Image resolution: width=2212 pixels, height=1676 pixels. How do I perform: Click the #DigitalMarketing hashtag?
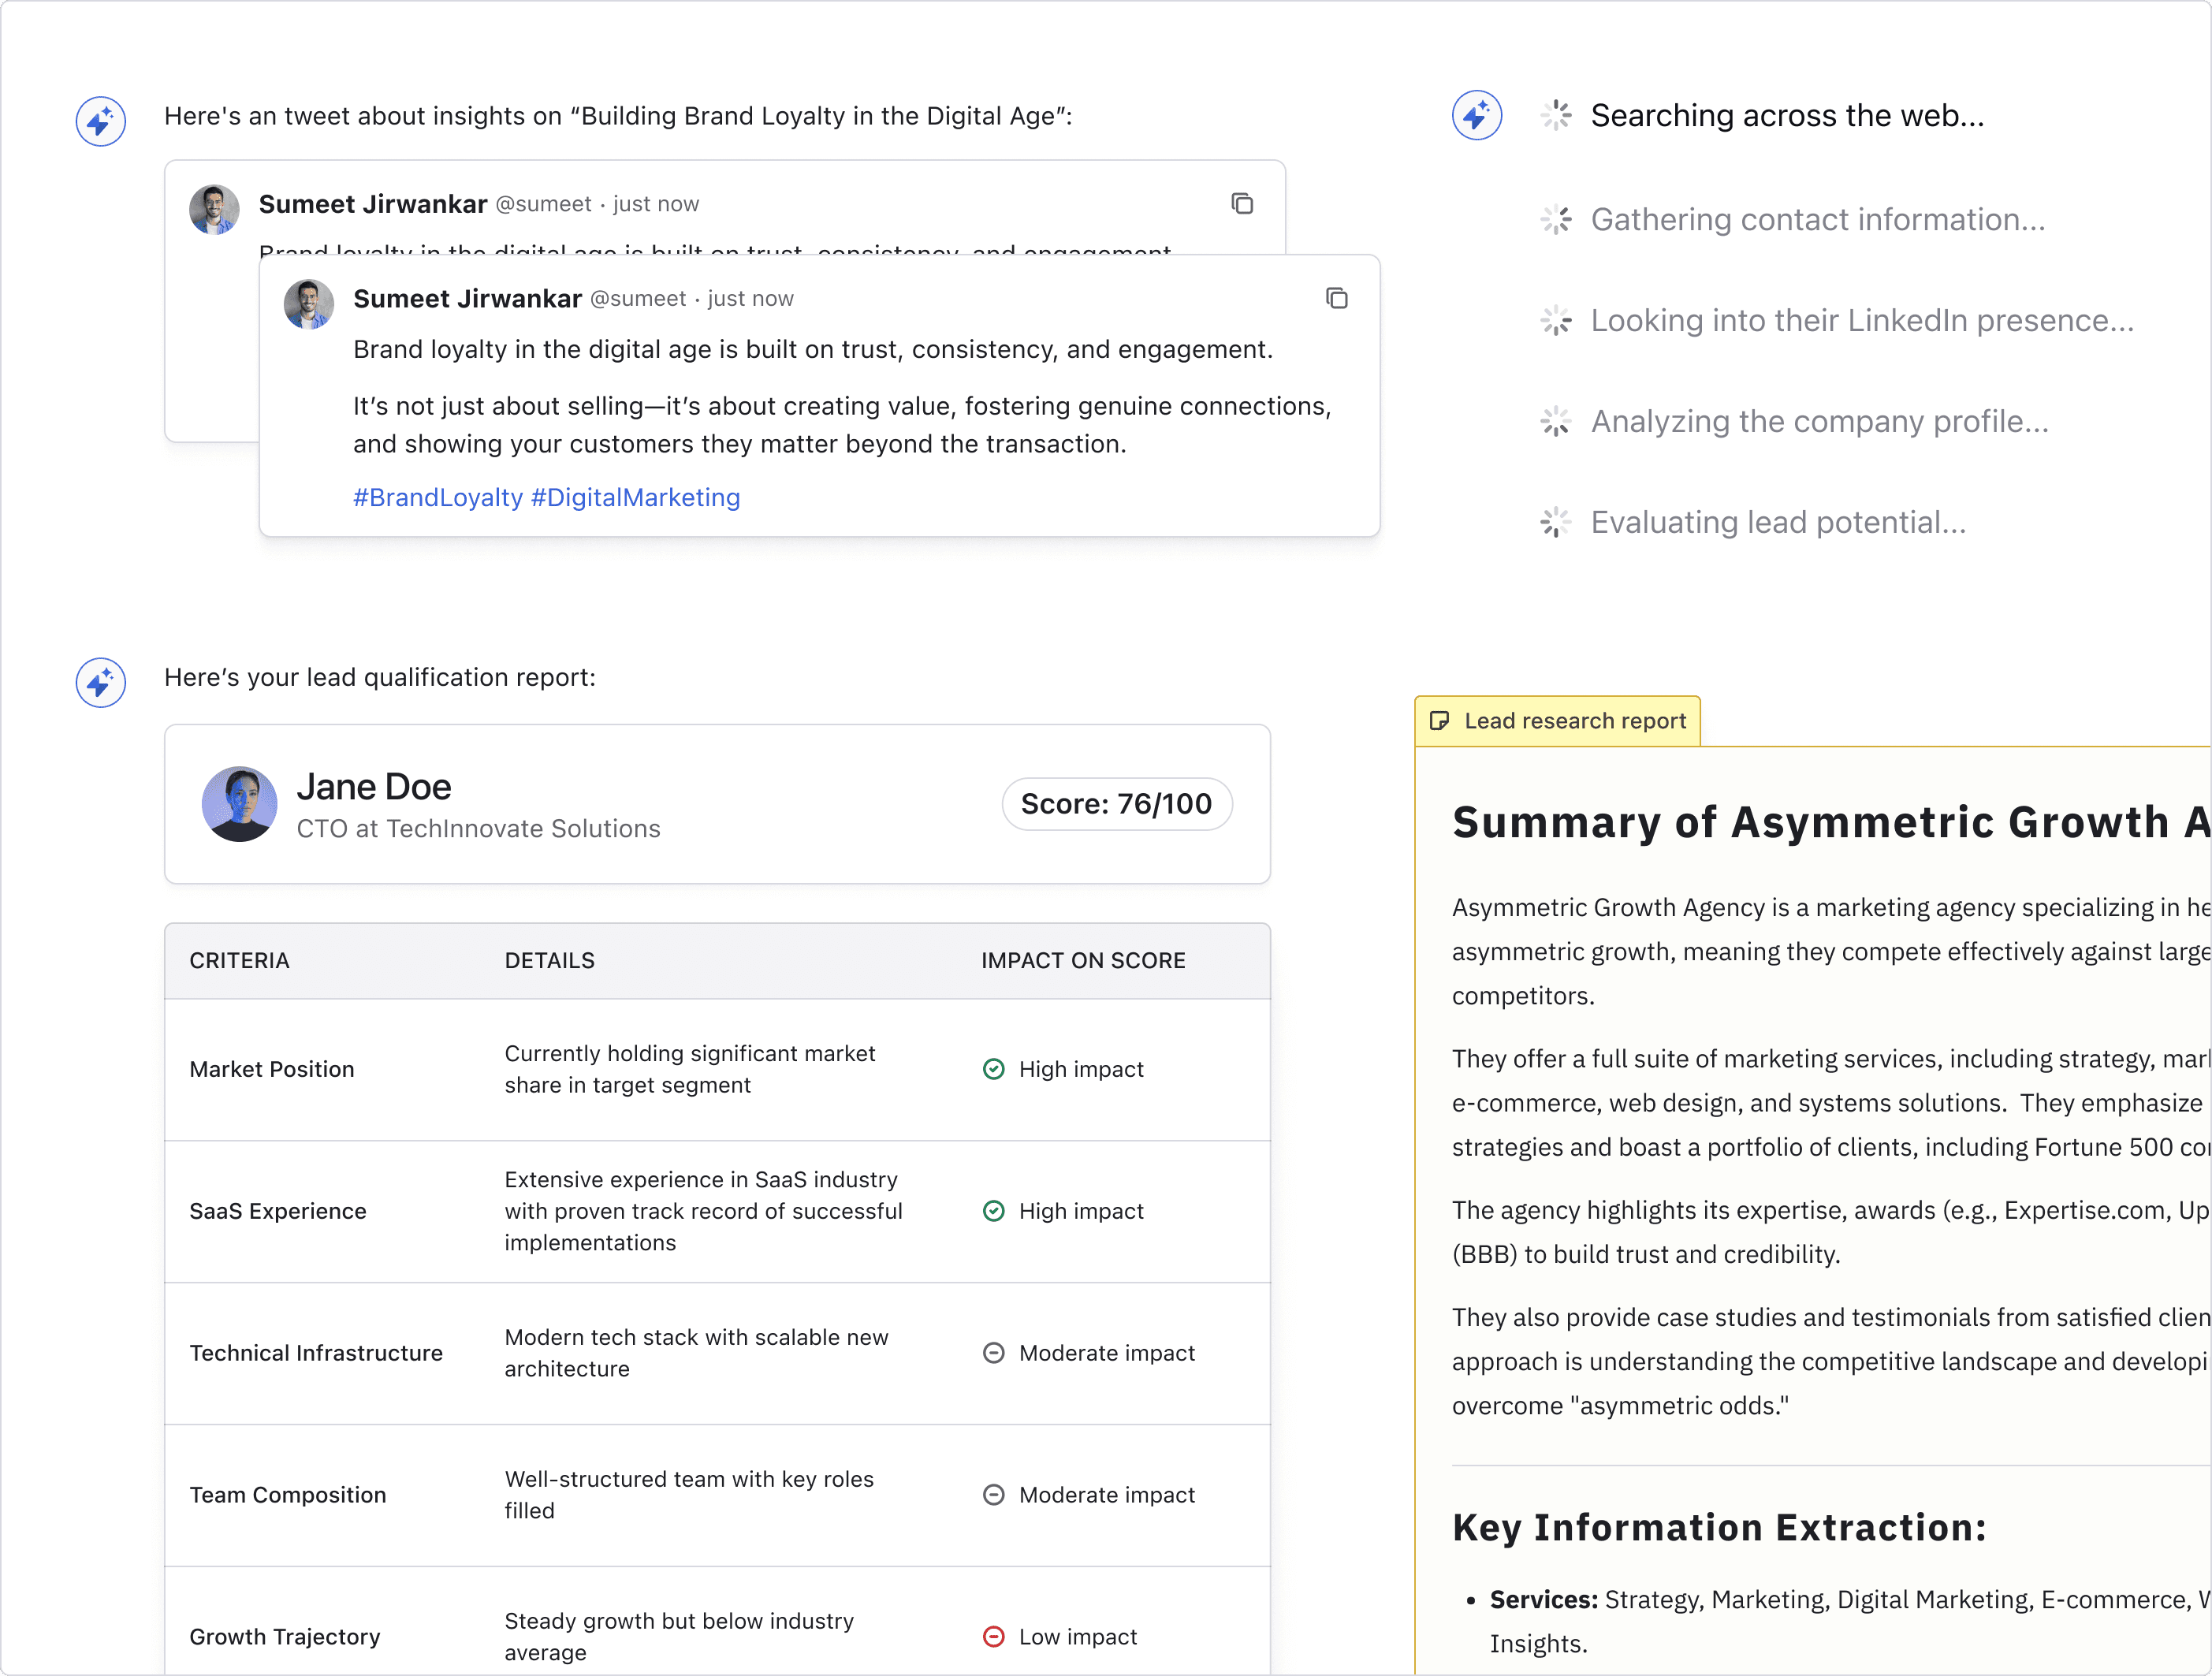pos(636,497)
